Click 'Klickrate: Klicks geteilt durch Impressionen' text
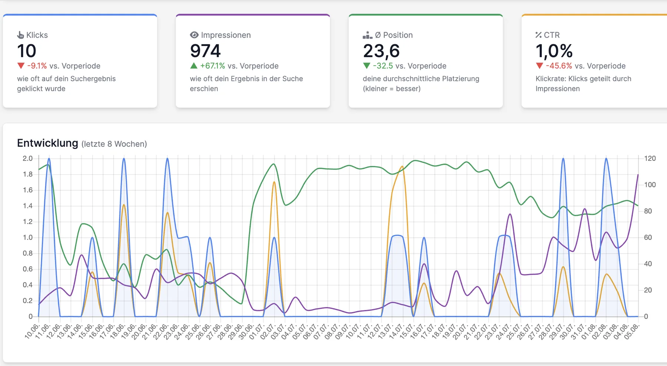The height and width of the screenshot is (366, 667). [x=583, y=83]
